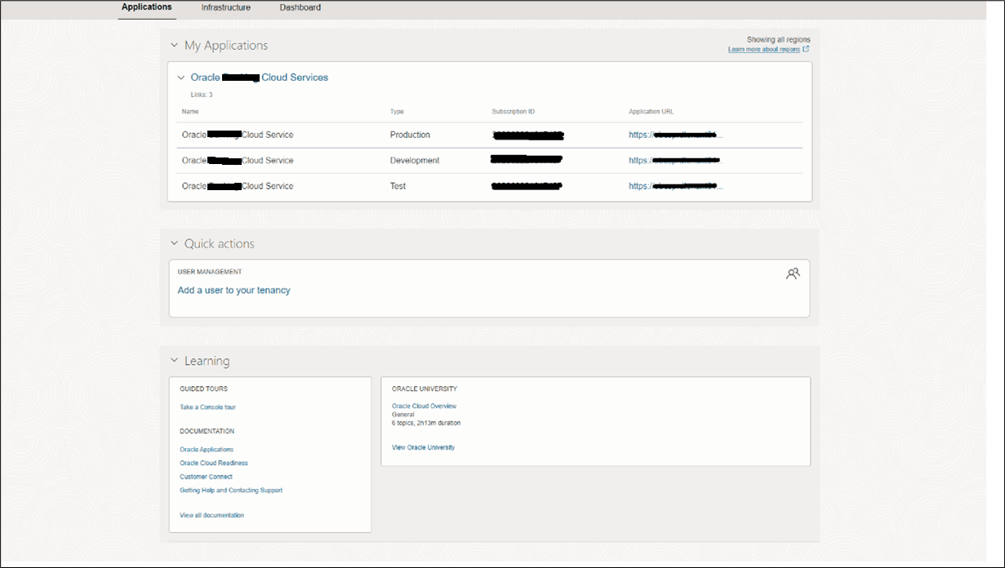Collapse the Learning section
The width and height of the screenshot is (1005, 568).
[174, 361]
